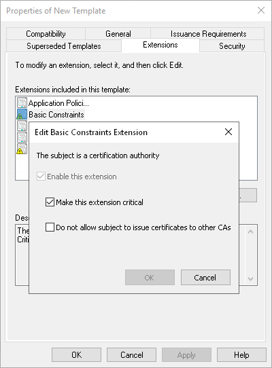Click the Basic Constraints extension icon
The height and width of the screenshot is (368, 272).
(x=22, y=114)
